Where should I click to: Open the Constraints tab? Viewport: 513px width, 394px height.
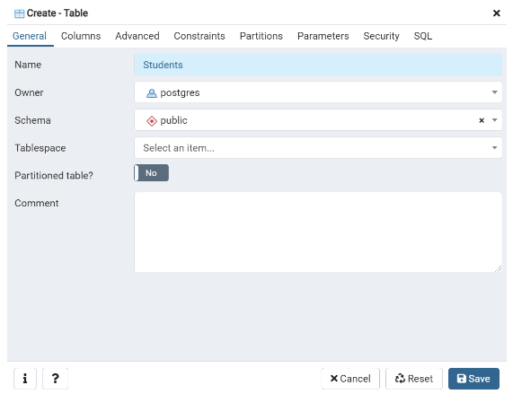click(x=199, y=36)
